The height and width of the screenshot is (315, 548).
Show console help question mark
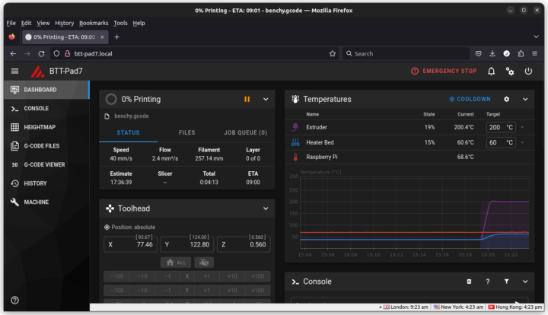click(488, 282)
